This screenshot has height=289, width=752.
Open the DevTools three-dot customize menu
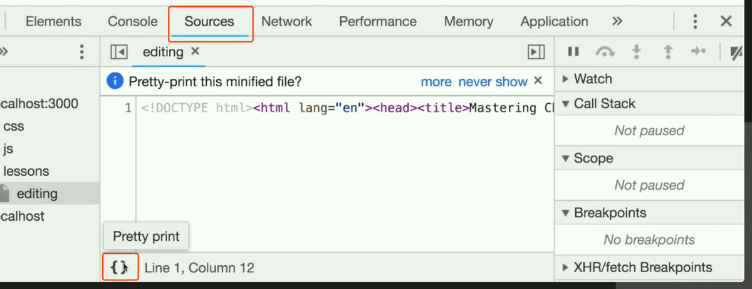pos(695,22)
